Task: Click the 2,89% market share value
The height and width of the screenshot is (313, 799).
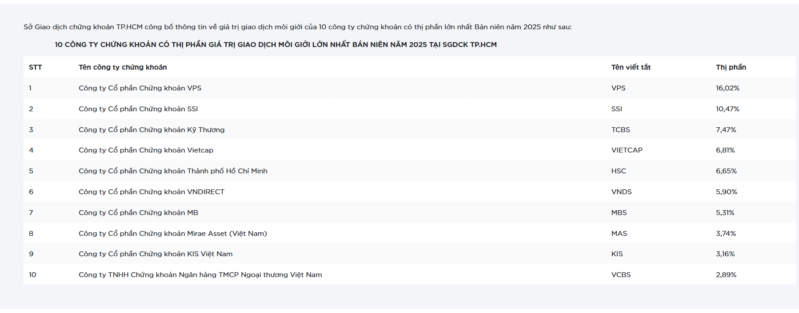Action: [x=726, y=275]
